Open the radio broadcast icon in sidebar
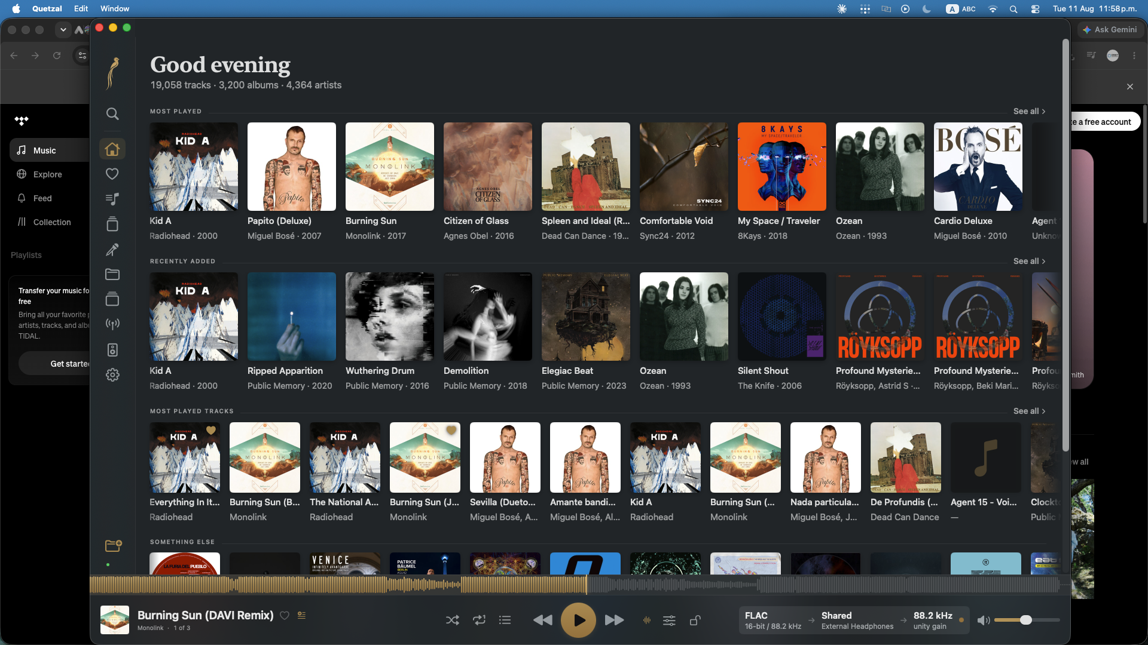 (112, 324)
